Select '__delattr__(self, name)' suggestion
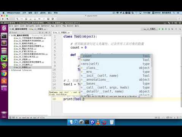The width and height of the screenshot is (182, 137). point(116,91)
